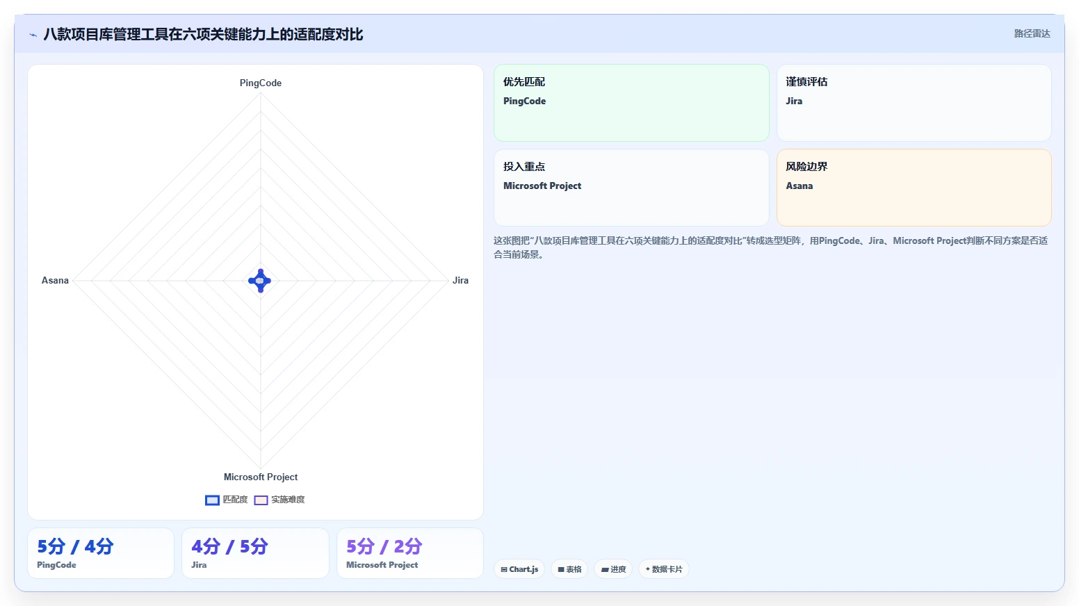Click the Jira axis label on radar
Viewport: 1079px width, 606px height.
(x=460, y=280)
